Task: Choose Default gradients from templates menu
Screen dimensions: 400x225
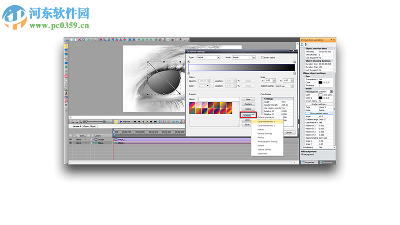Action: (x=266, y=117)
